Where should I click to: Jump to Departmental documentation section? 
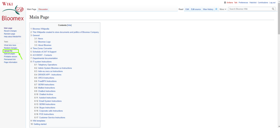click(45, 58)
